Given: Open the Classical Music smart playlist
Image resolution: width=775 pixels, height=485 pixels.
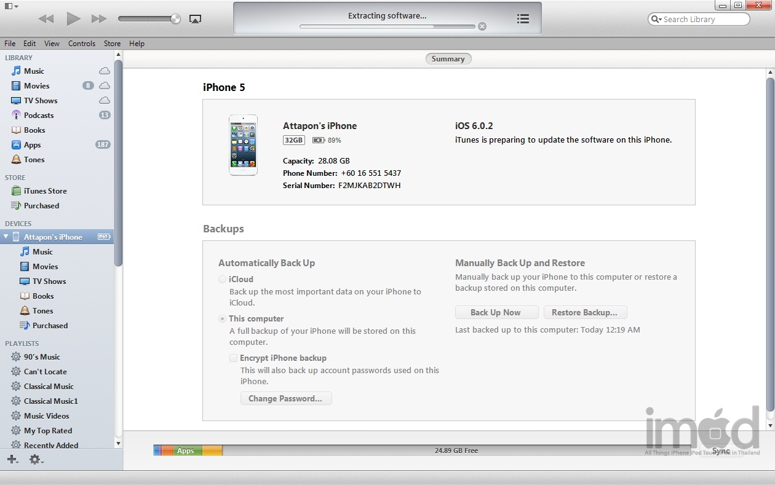Looking at the screenshot, I should coord(49,386).
